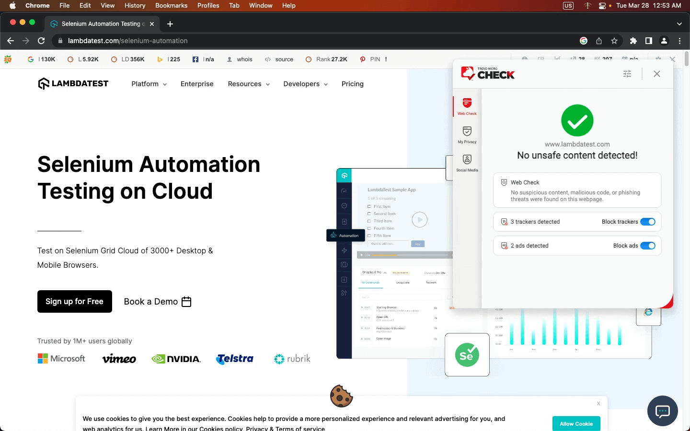Viewport: 690px width, 431px height.
Task: Click the Facebook icon in SEO toolbar
Action: point(195,59)
